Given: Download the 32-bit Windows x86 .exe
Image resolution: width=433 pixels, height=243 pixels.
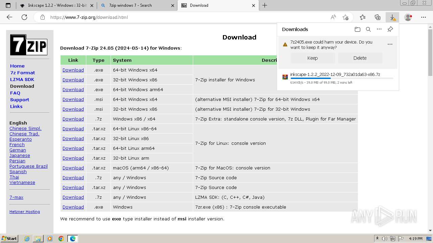Looking at the screenshot, I should [73, 80].
